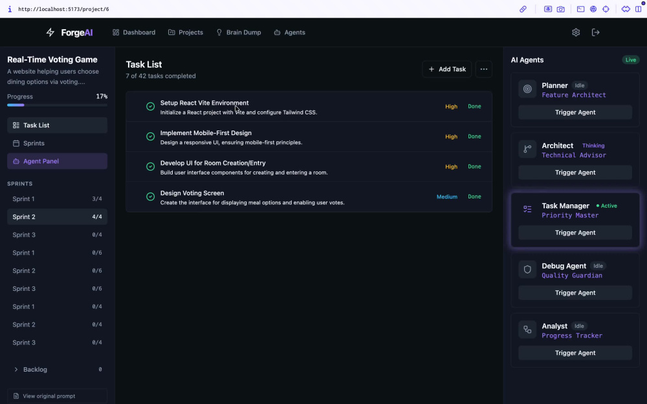The image size is (647, 404).
Task: Expand the Backlog section chevron
Action: [16, 369]
